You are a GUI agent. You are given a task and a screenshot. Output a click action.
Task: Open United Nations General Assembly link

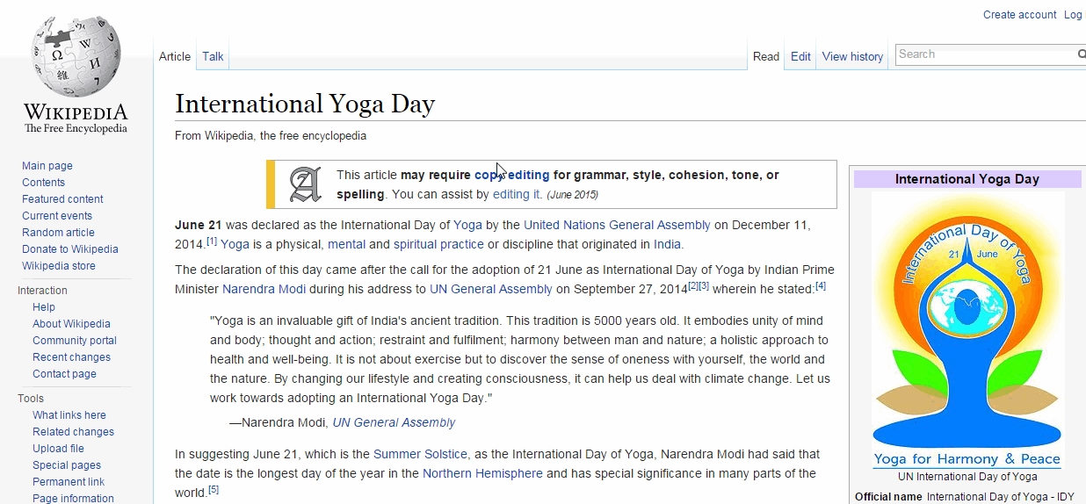pos(617,225)
